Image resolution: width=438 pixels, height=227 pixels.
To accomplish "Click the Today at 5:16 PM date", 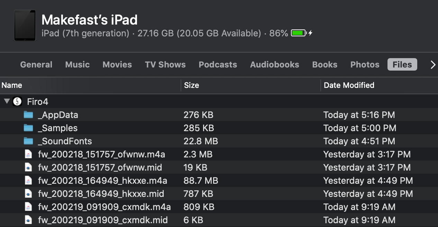I will pos(359,115).
